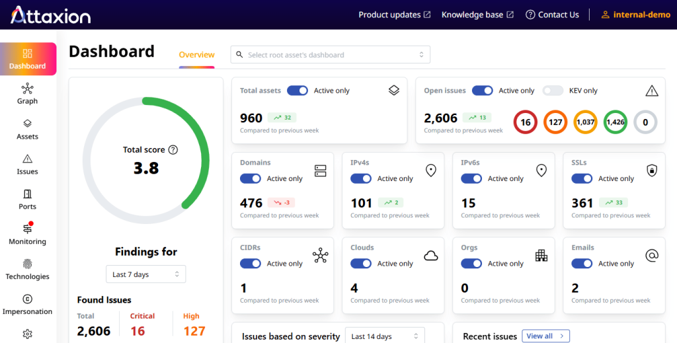Open the Monitoring sidebar icon
677x343 pixels.
27,229
